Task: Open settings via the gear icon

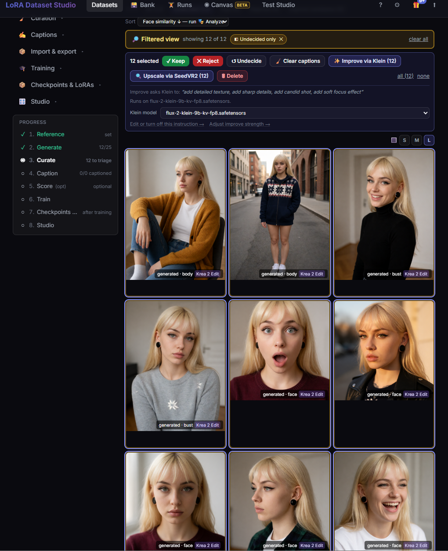Action: (397, 5)
